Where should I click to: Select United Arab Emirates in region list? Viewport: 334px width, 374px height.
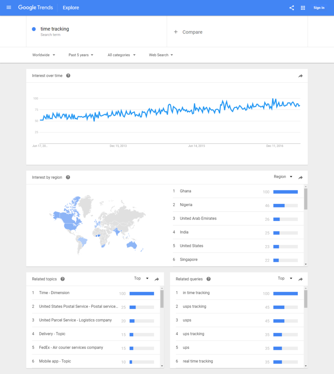click(238, 218)
